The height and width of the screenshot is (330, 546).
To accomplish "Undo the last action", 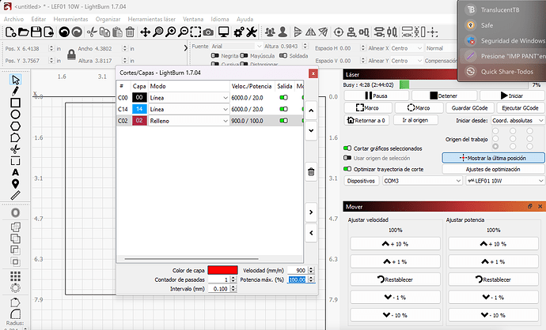I will 64,32.
